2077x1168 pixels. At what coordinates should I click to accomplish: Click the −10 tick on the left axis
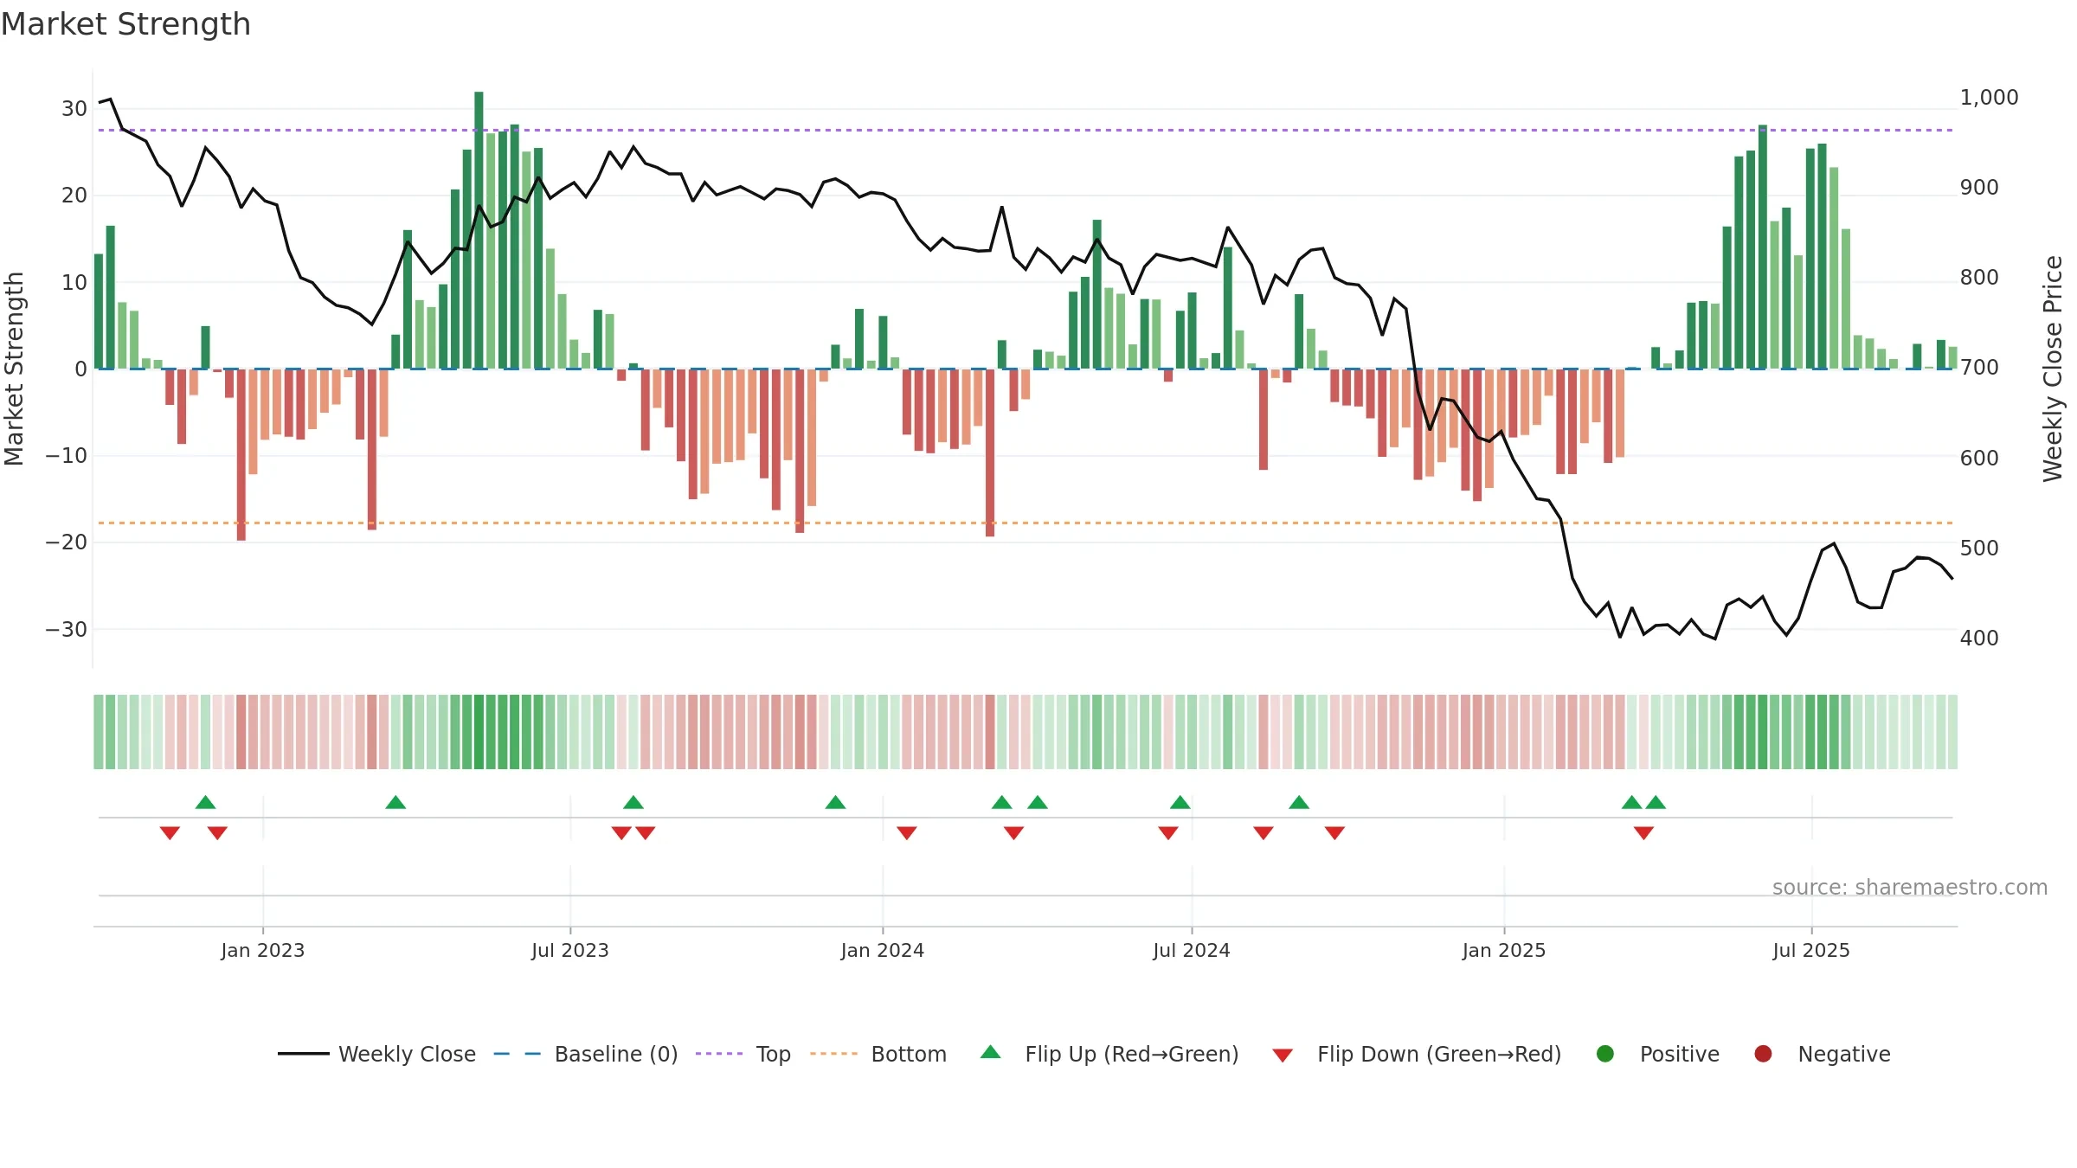coord(67,456)
